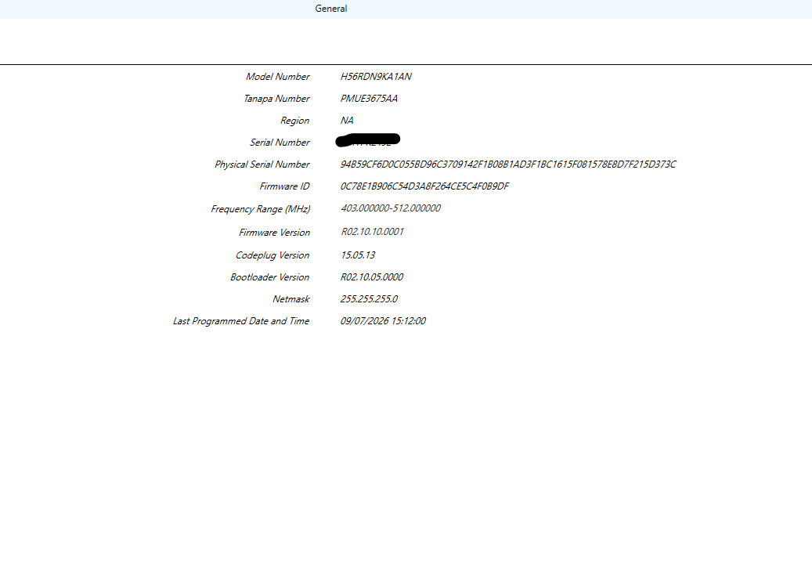Select the Last Programmed Date and Time label
Screen dimensions: 812x571
[x=241, y=321]
